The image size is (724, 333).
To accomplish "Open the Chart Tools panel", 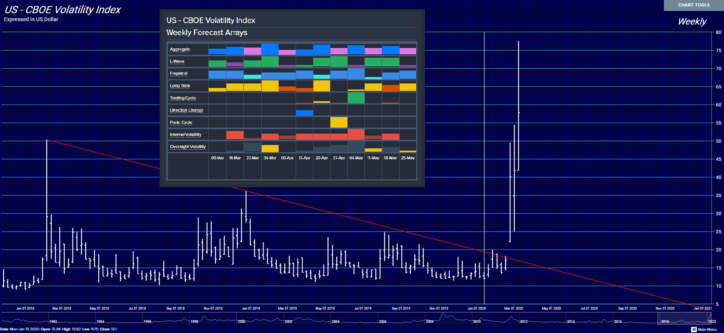I will point(694,5).
